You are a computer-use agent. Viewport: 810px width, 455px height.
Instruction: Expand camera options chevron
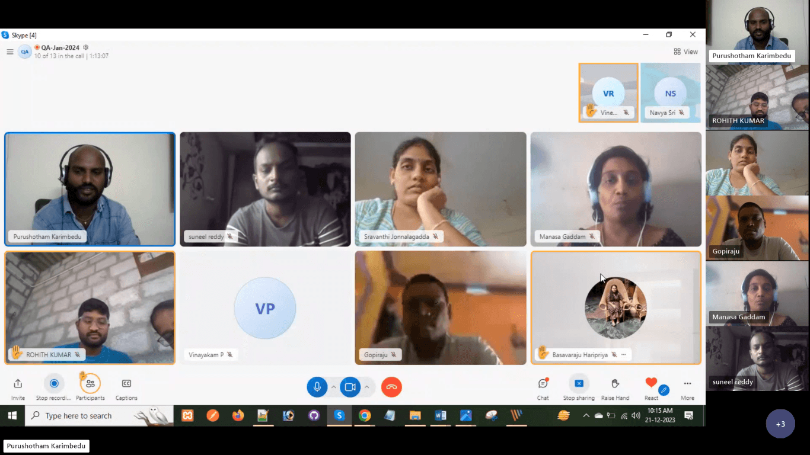[366, 387]
